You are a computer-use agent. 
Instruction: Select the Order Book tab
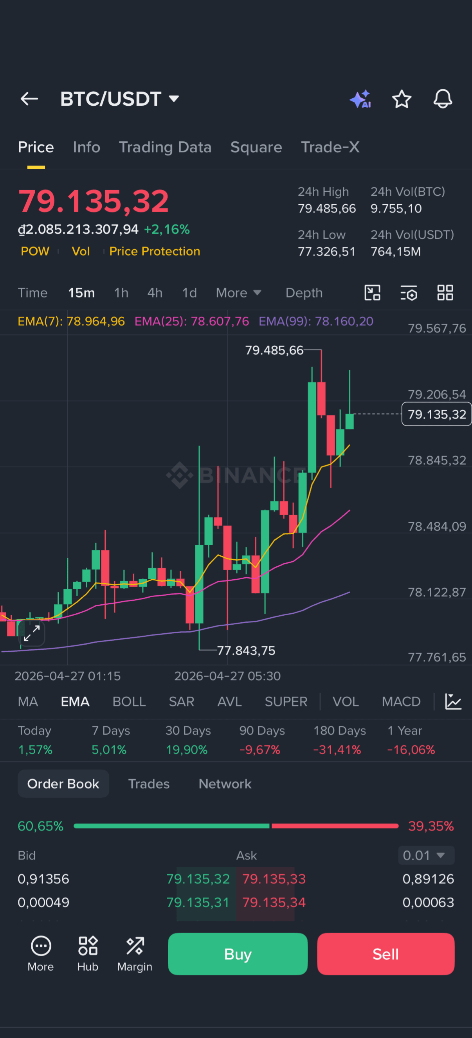tap(63, 784)
